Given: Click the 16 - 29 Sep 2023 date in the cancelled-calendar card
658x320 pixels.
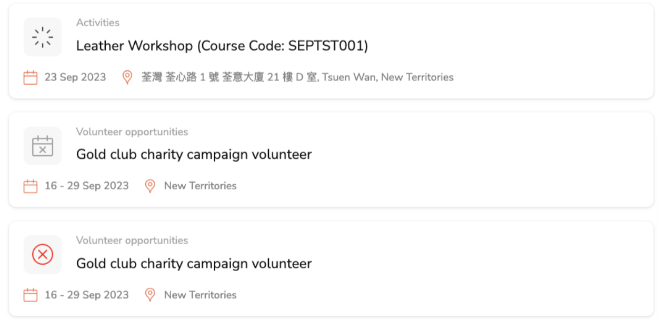Looking at the screenshot, I should (86, 186).
